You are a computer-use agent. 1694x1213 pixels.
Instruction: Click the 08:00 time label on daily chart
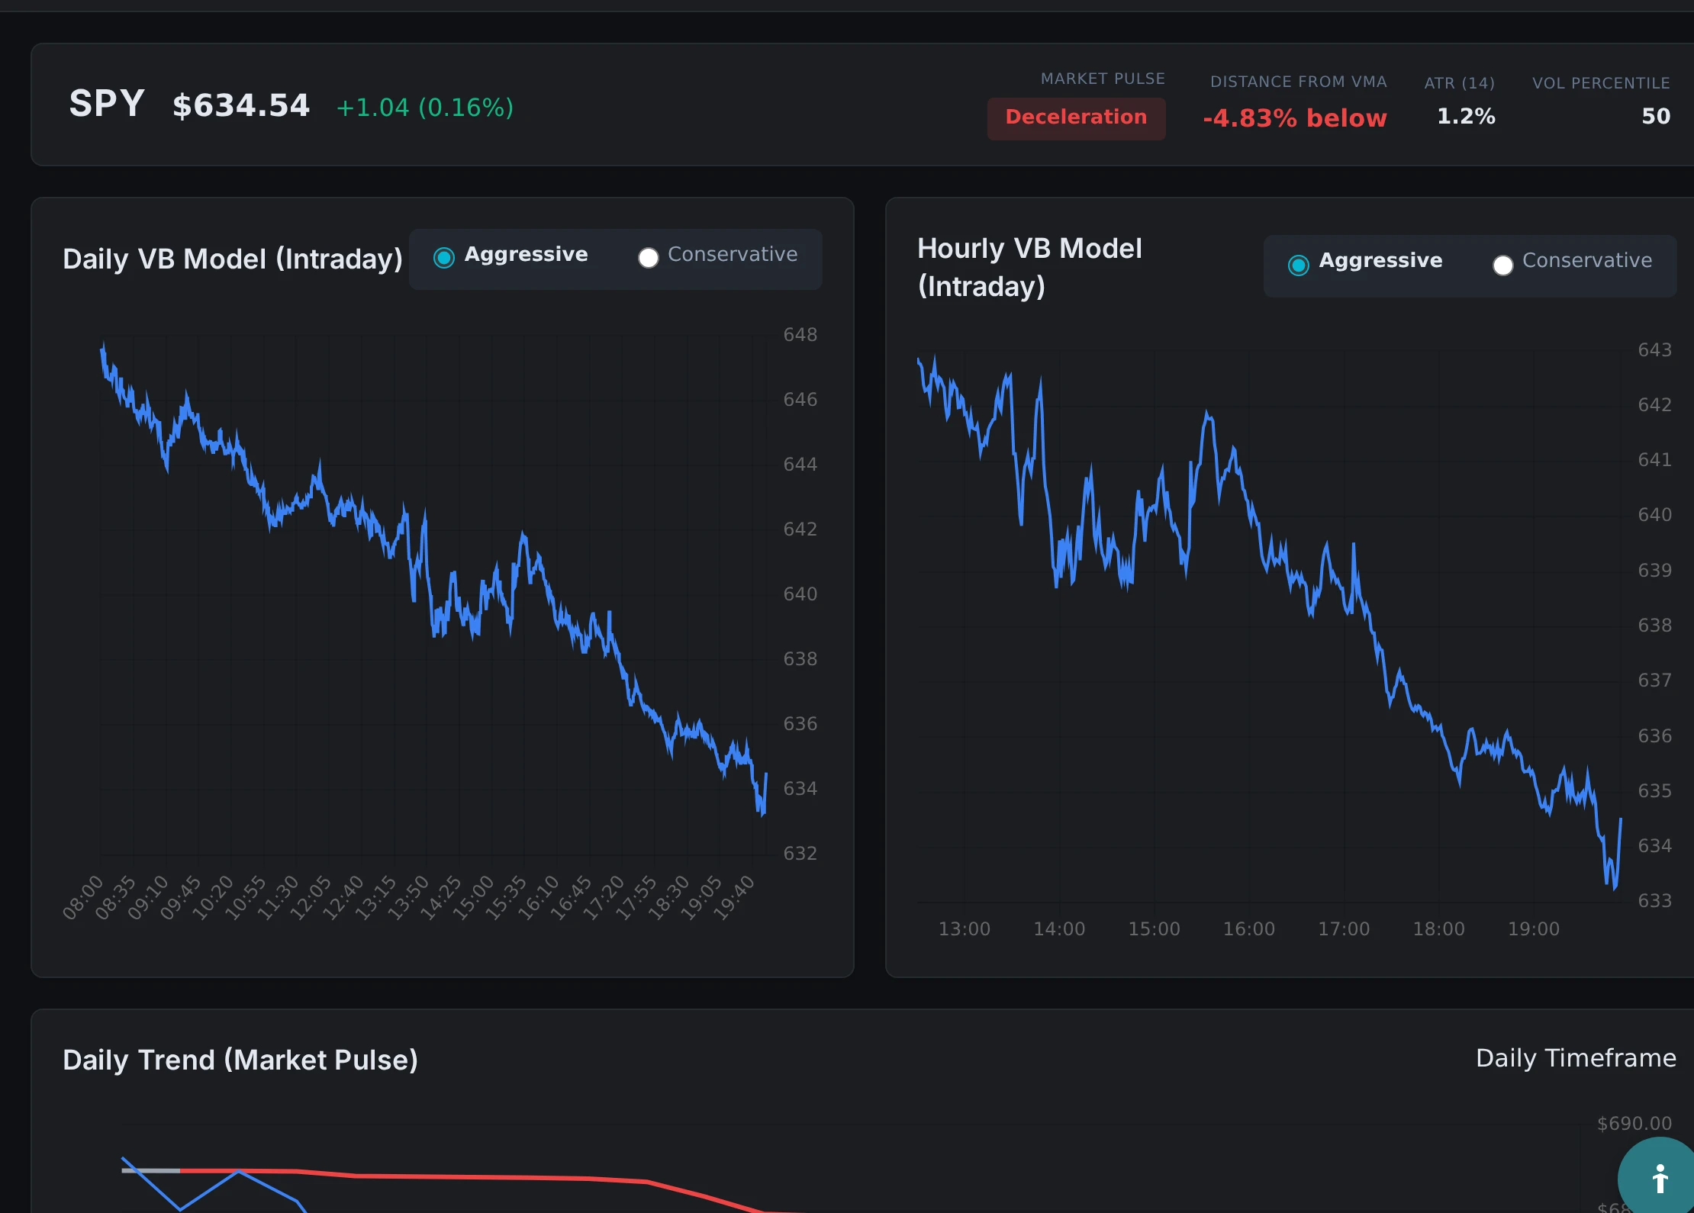(x=82, y=897)
